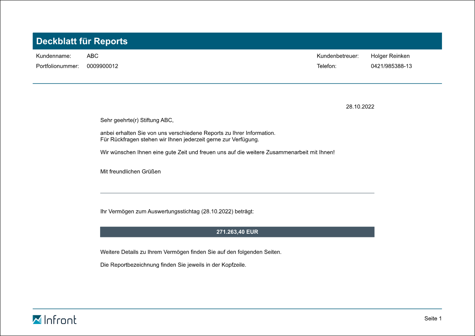Select the customer name value ABC
Viewport: 475px width, 336px height.
[92, 56]
